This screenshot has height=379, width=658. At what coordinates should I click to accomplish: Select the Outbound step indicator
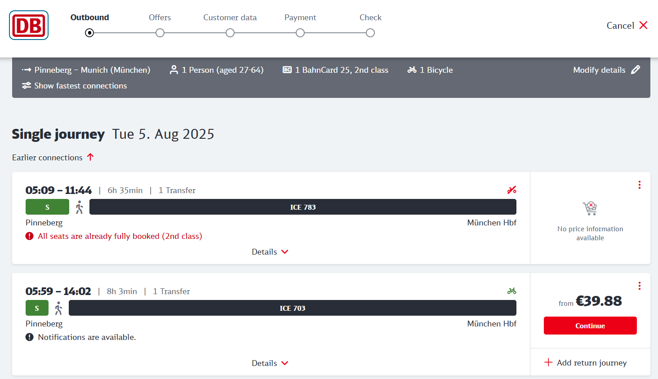[89, 32]
